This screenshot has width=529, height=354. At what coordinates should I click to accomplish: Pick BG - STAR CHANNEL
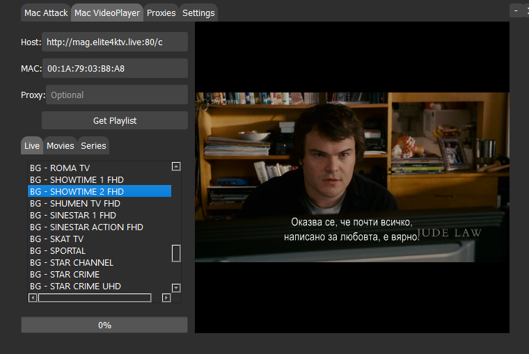100,262
